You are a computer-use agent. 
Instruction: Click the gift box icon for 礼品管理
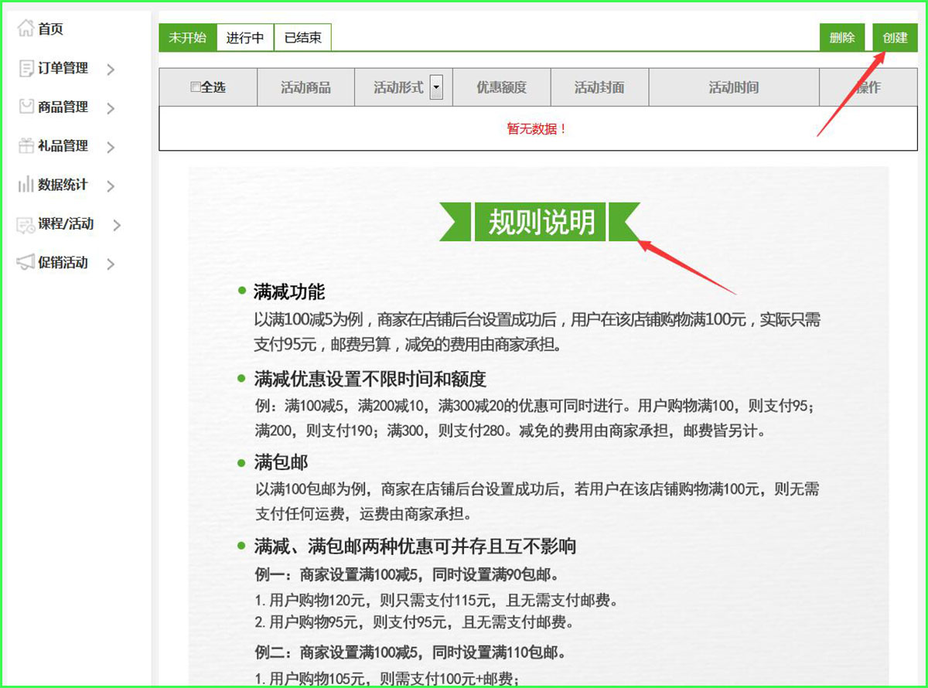pos(26,145)
